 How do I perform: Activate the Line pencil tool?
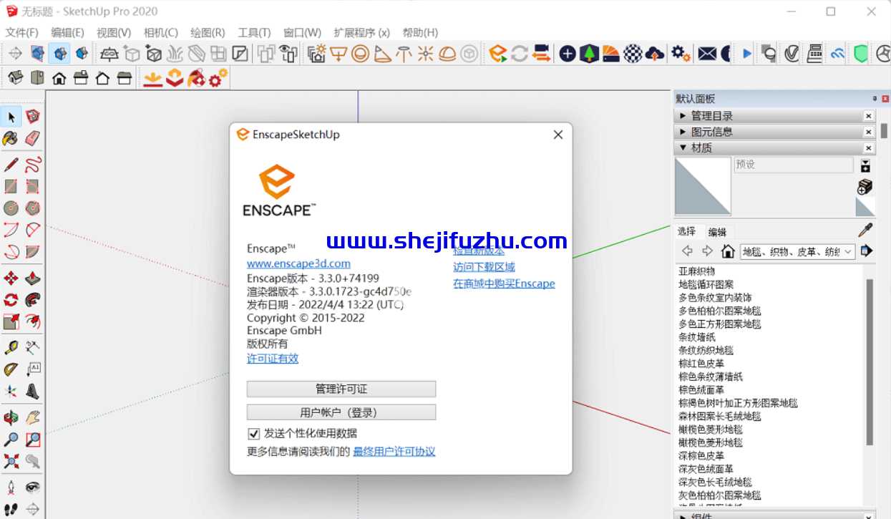(11, 165)
